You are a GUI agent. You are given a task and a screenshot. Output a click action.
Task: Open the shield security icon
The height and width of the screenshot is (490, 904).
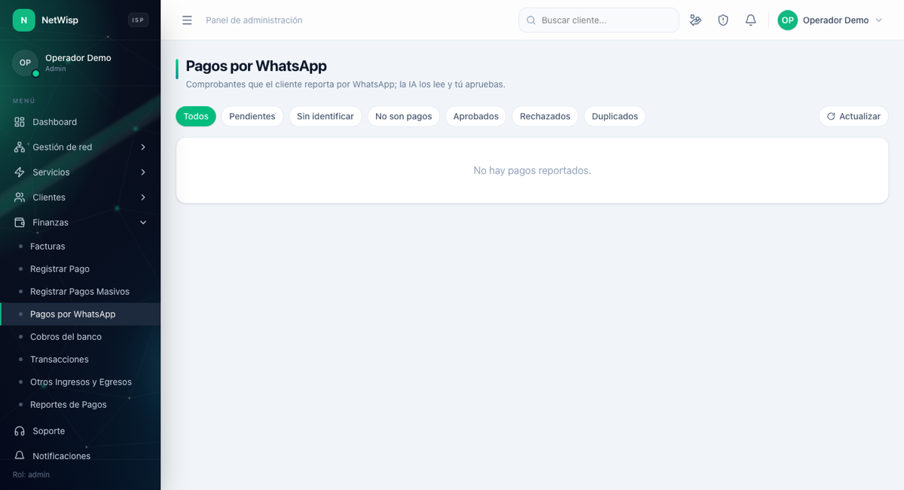(x=723, y=20)
